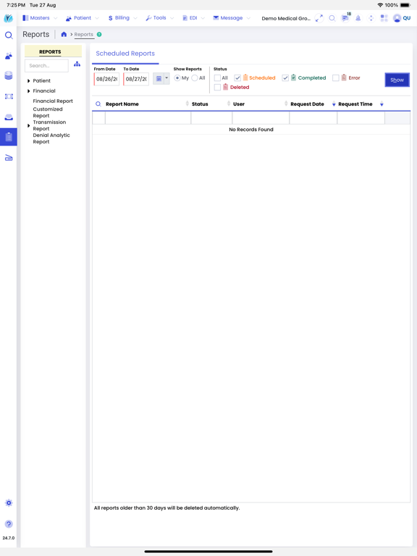
Task: Select the Scheduled Reports tab
Action: pyautogui.click(x=125, y=54)
